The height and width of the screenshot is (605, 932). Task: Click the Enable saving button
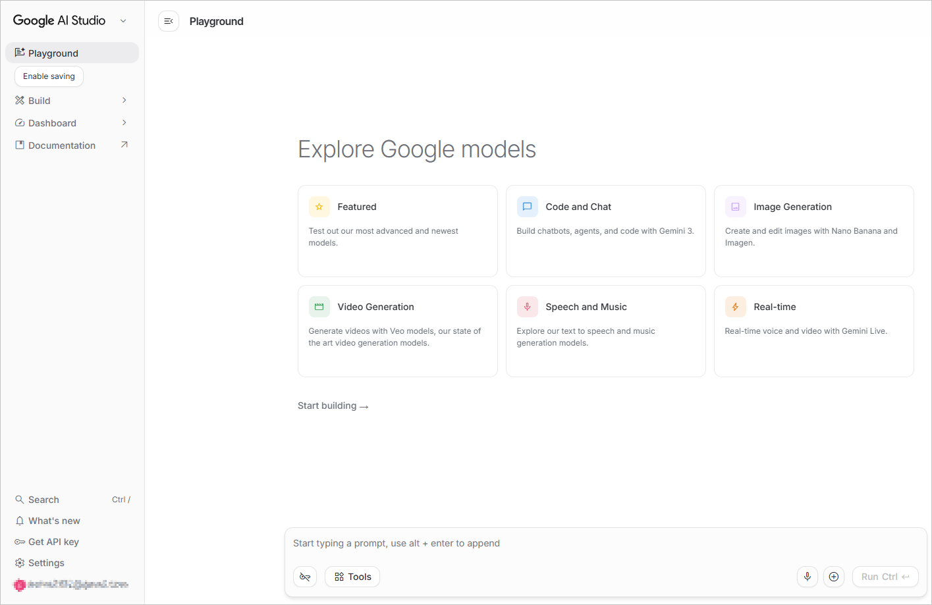(48, 76)
